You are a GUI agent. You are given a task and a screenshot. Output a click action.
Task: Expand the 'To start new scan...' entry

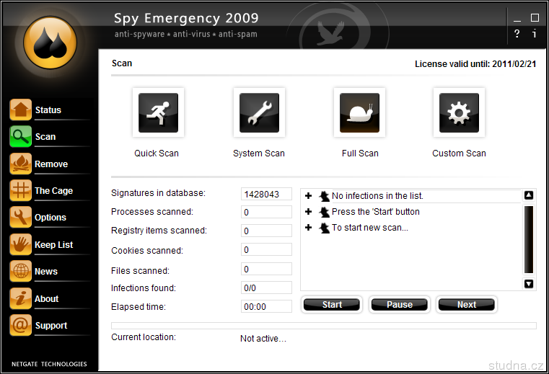pyautogui.click(x=308, y=228)
